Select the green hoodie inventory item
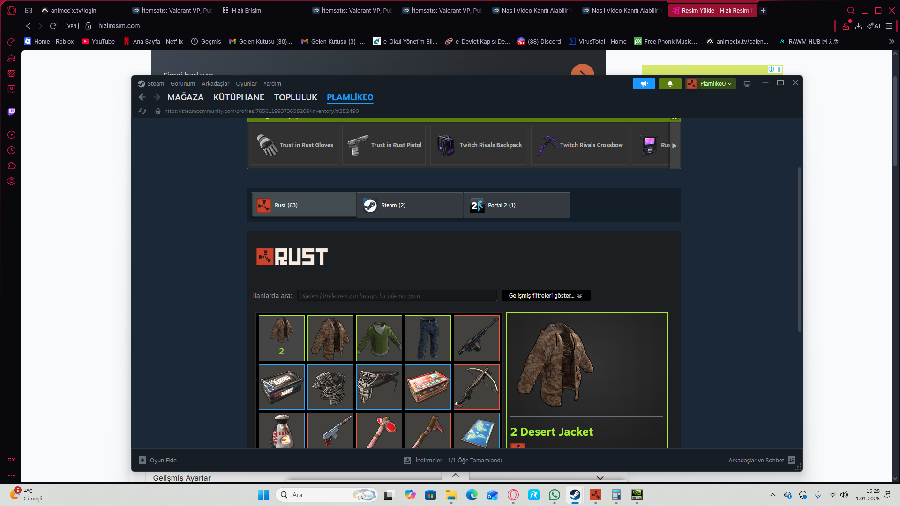 (379, 338)
